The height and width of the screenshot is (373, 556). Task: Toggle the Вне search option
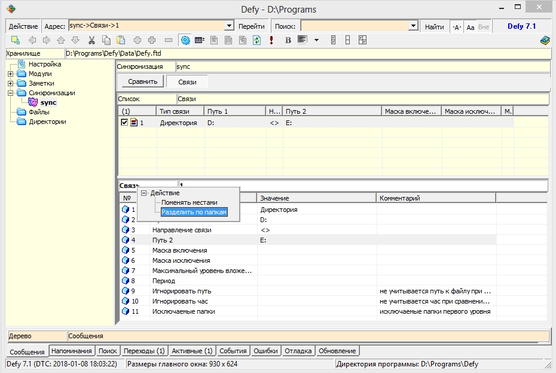click(x=484, y=27)
